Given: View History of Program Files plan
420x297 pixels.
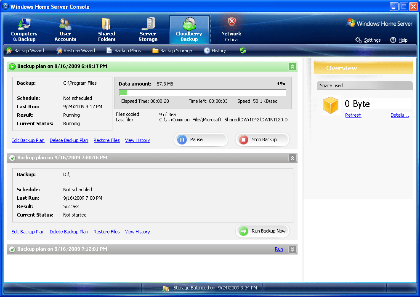Looking at the screenshot, I should [x=138, y=140].
